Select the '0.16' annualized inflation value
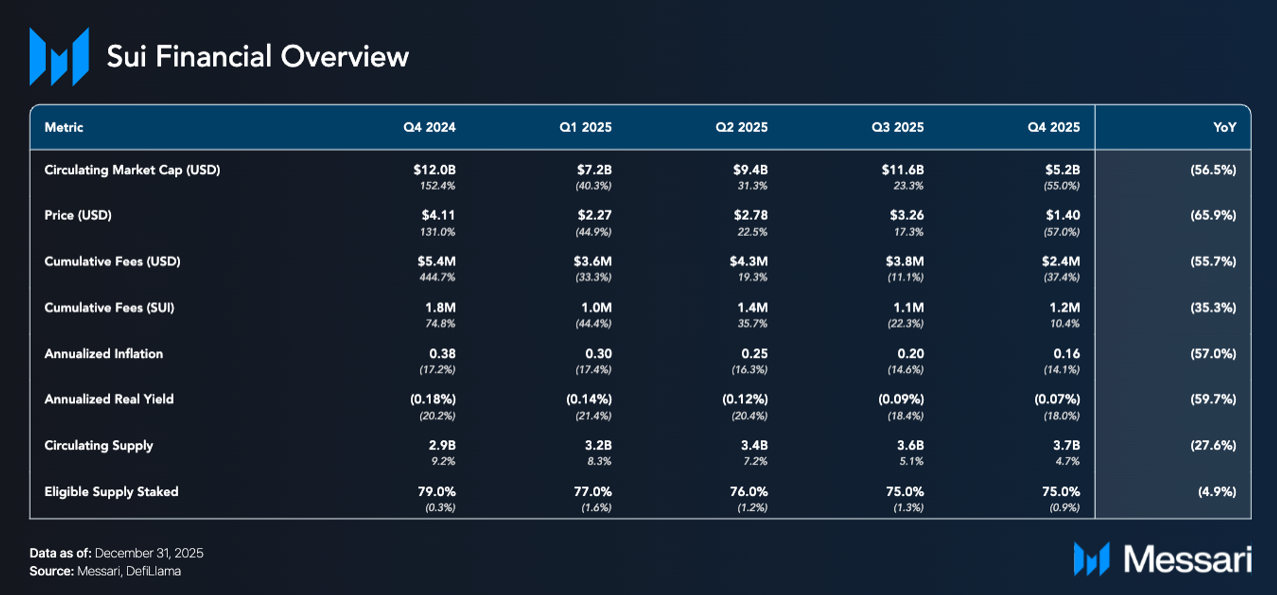Screen dimensions: 1277x595 click(x=1067, y=354)
